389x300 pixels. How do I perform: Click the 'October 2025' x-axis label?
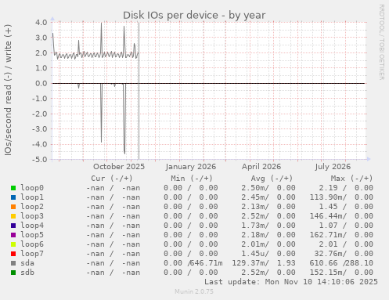[119, 167]
